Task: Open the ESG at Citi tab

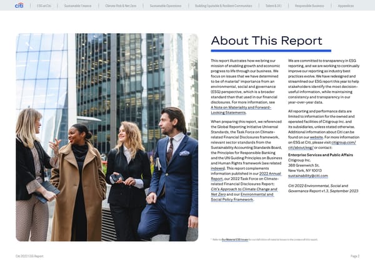Action: 44,6
